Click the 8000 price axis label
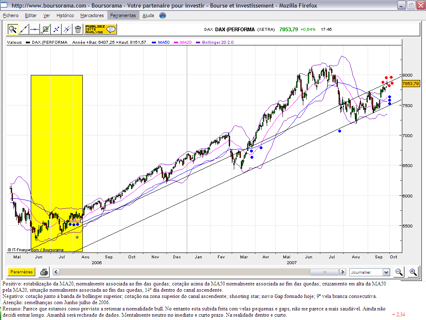This screenshot has width=426, height=320. pos(407,75)
